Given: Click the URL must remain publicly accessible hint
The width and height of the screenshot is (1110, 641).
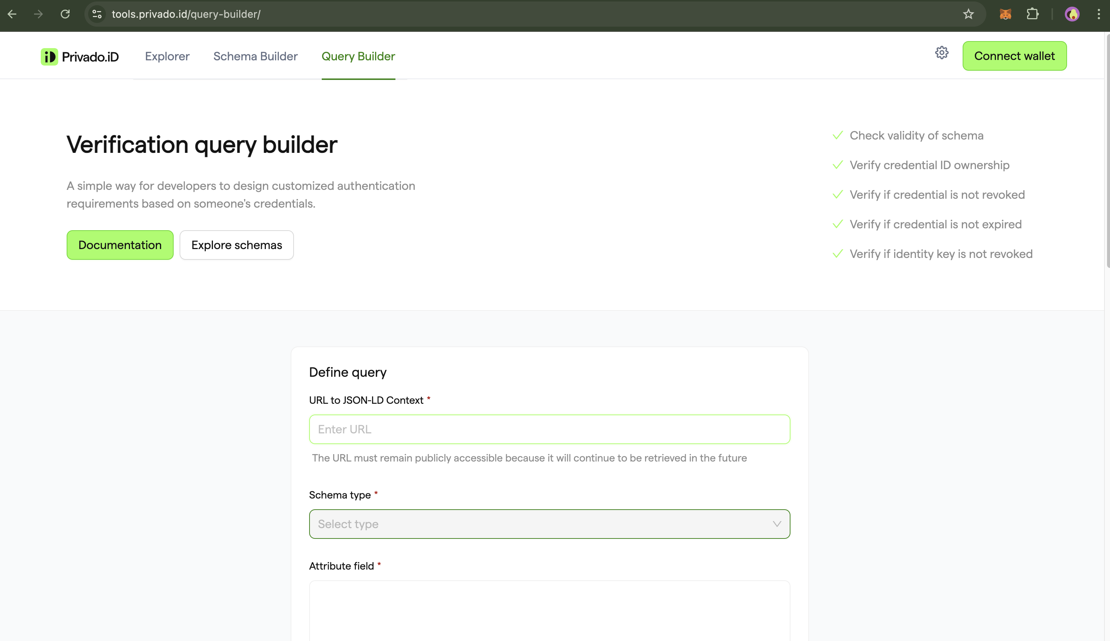Looking at the screenshot, I should click(529, 458).
